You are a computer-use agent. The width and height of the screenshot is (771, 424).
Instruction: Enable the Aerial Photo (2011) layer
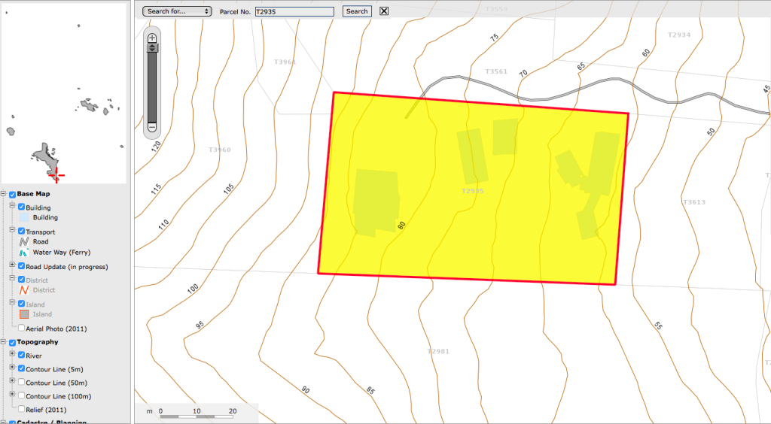[21, 329]
